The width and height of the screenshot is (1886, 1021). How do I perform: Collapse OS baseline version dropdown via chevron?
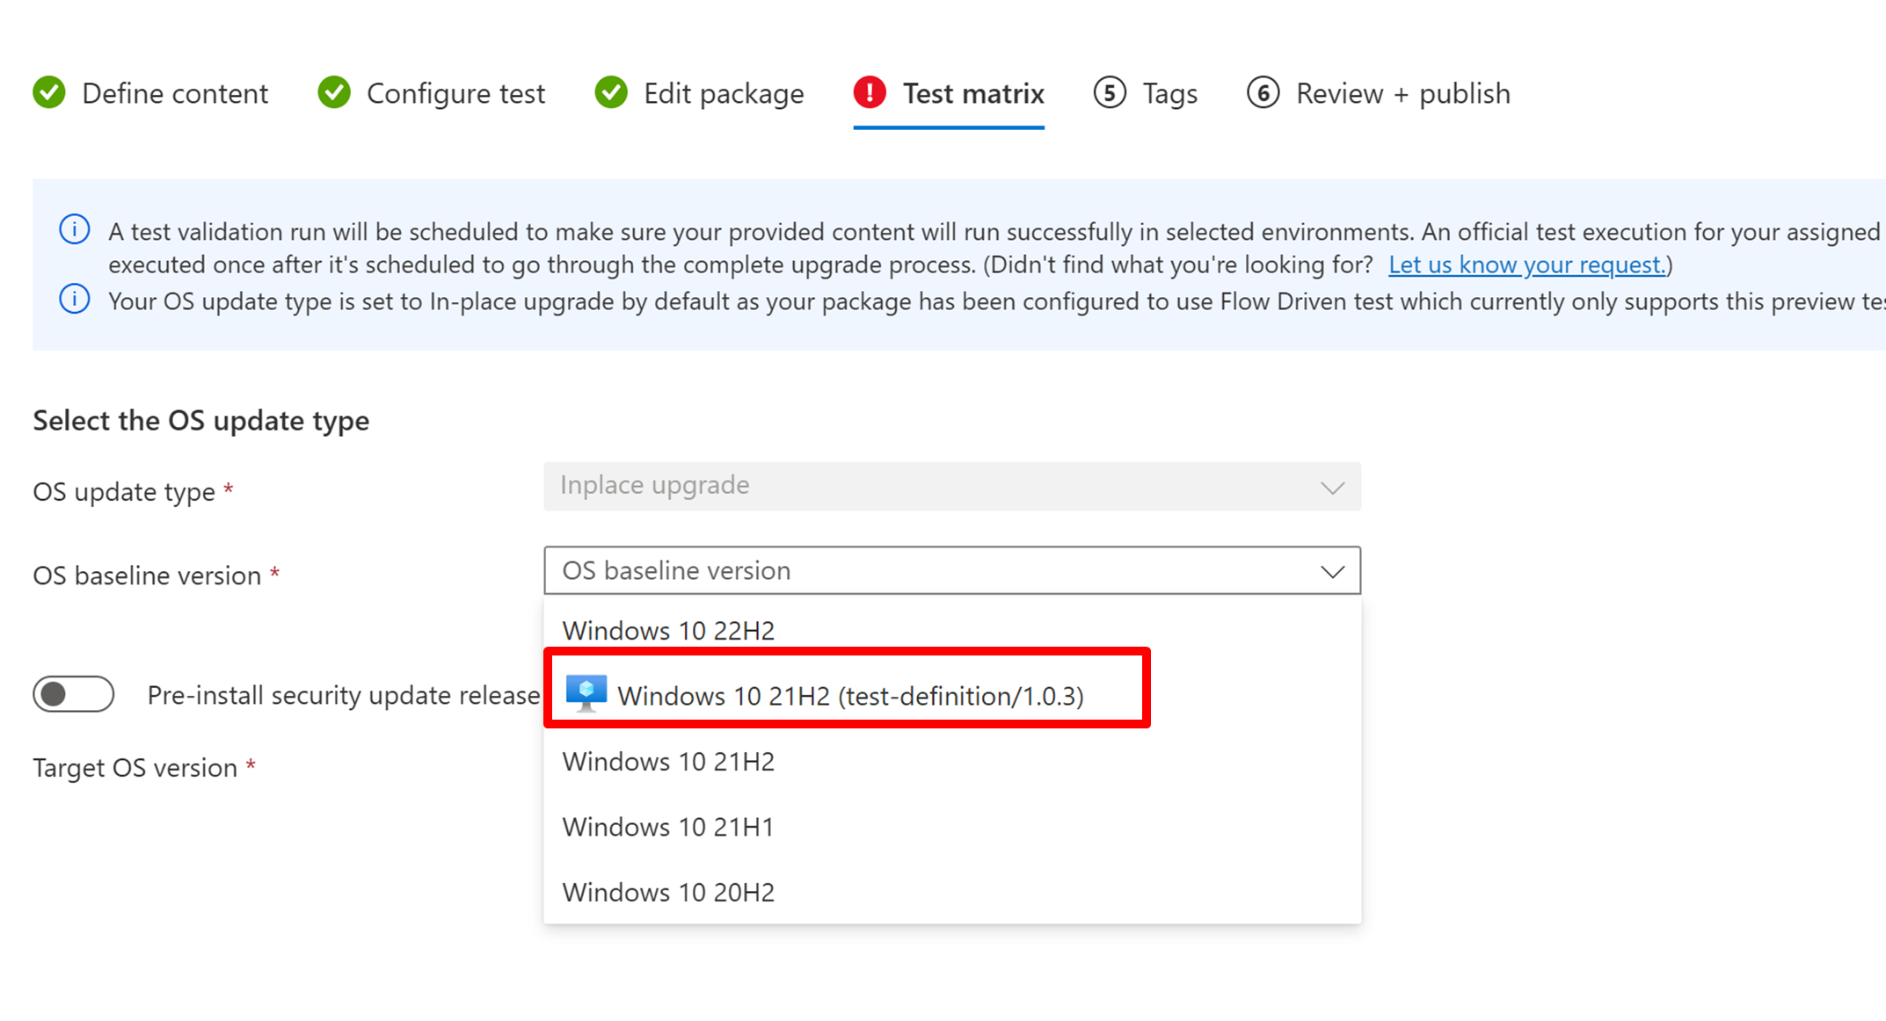coord(1332,571)
